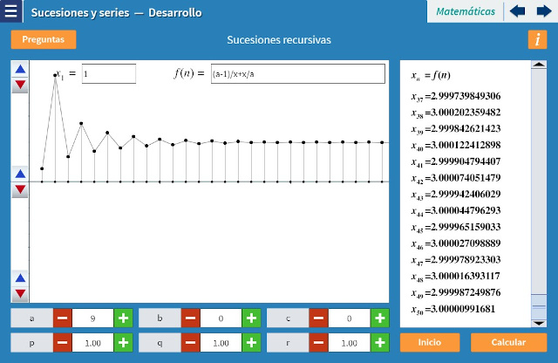
Task: Increase parameter p with plus button
Action: (x=123, y=343)
